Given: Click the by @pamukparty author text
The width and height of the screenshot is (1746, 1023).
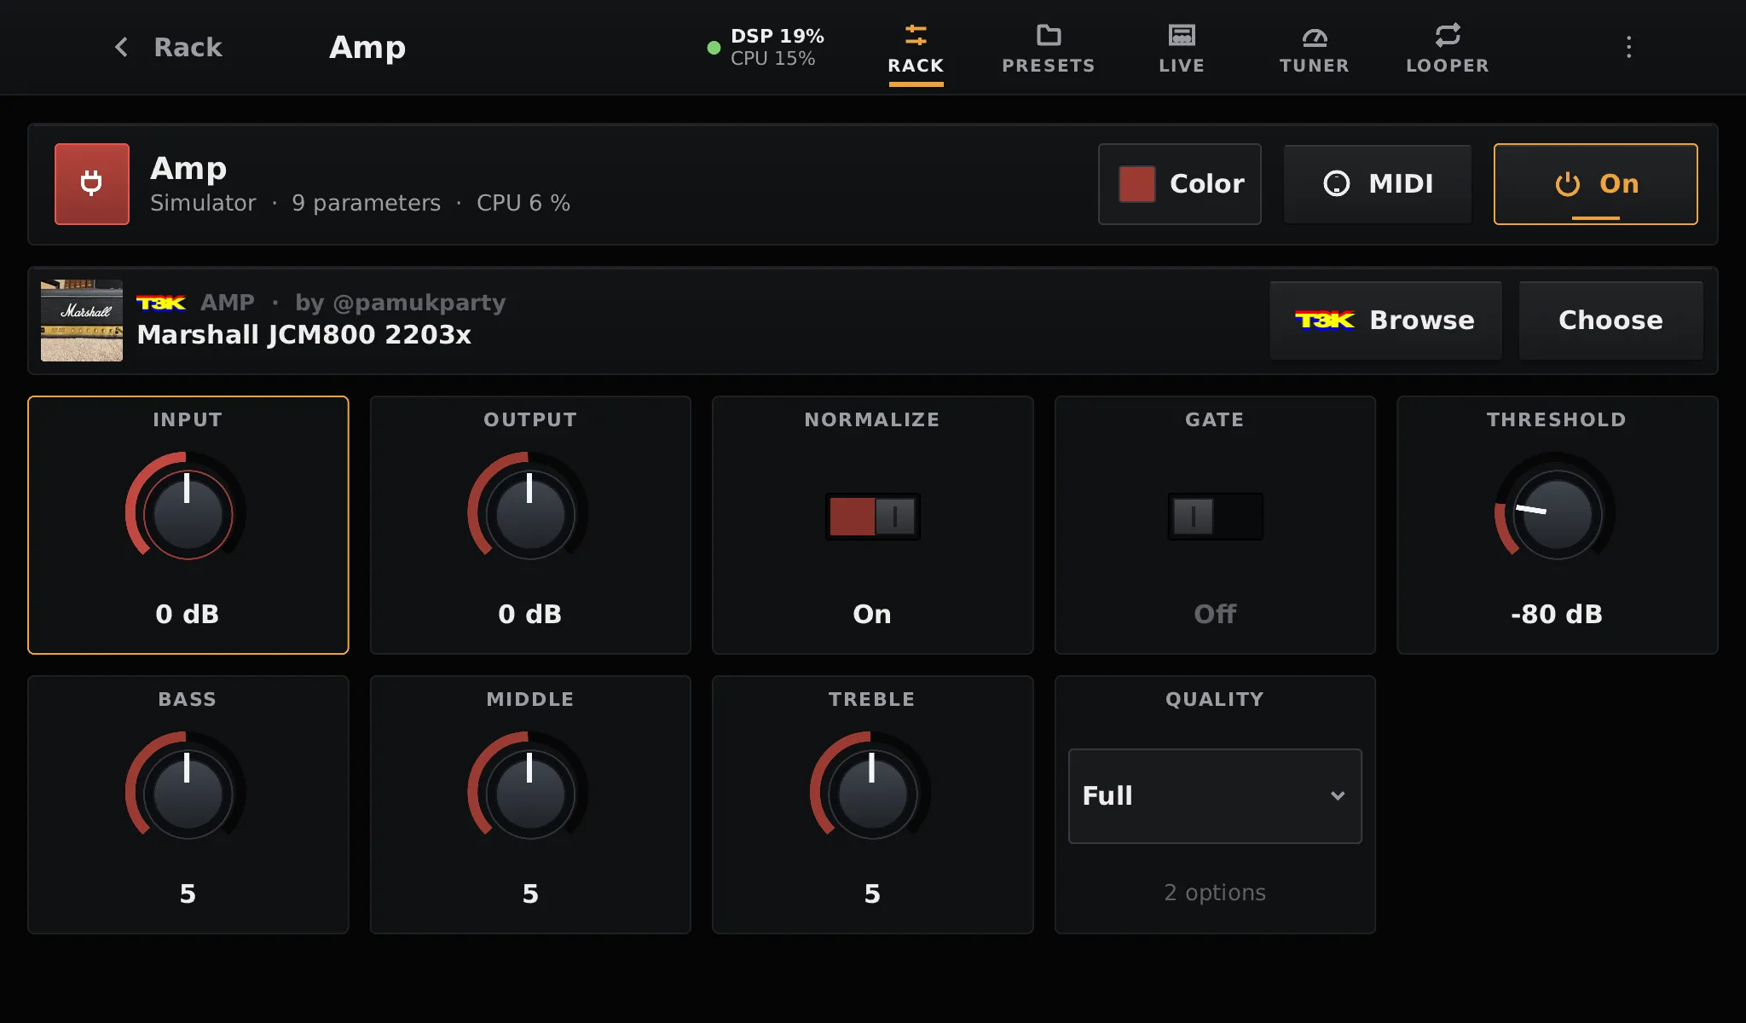Looking at the screenshot, I should pos(401,303).
